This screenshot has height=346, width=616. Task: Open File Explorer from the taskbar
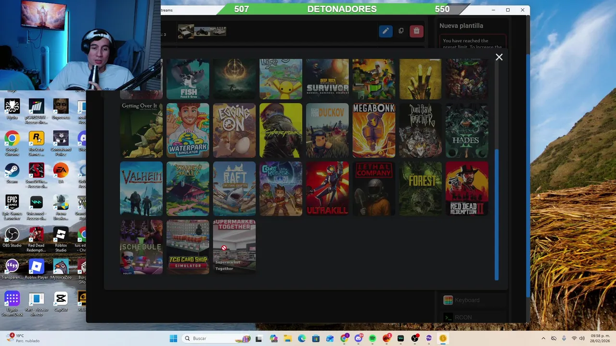287,338
